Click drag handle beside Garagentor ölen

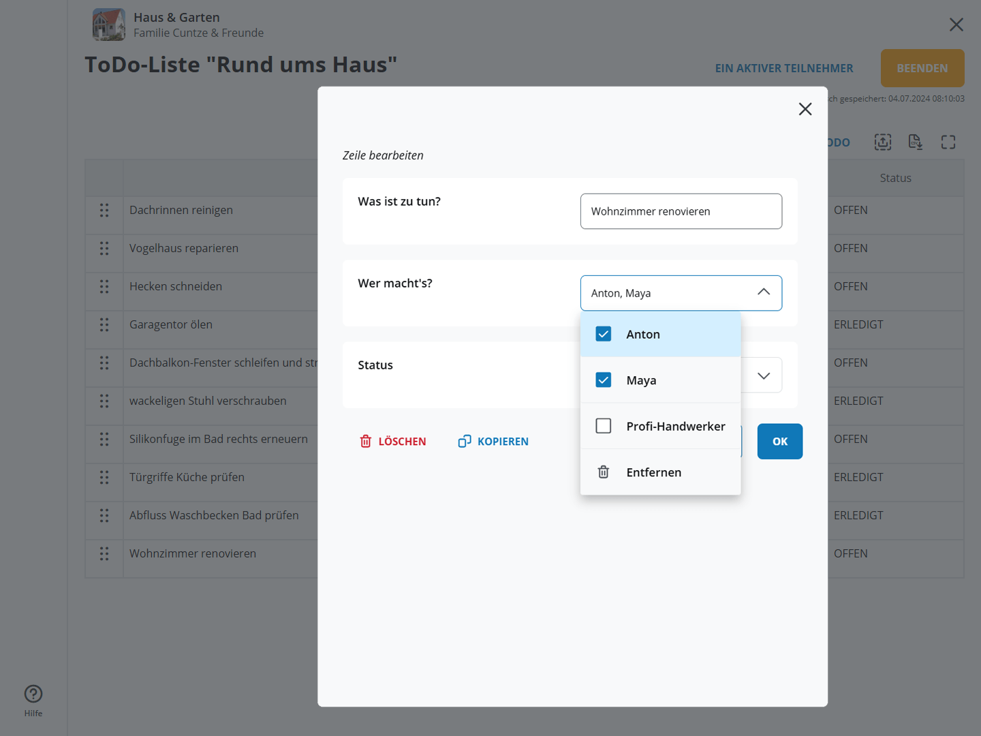point(104,325)
